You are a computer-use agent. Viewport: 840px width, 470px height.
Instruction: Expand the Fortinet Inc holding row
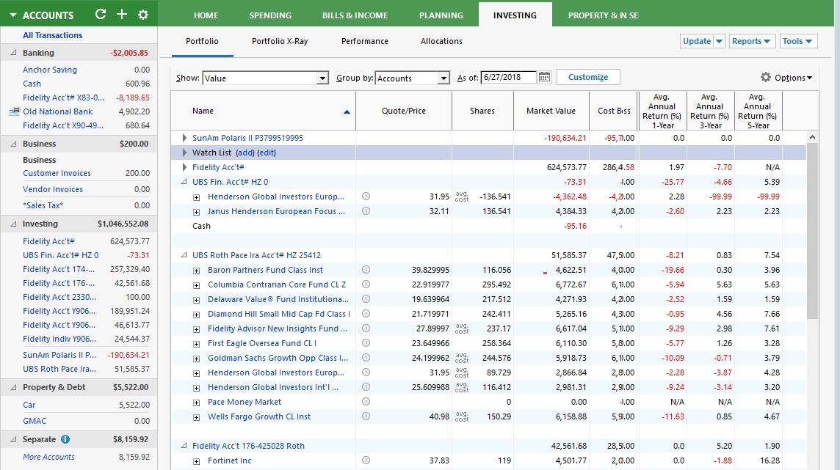[197, 461]
